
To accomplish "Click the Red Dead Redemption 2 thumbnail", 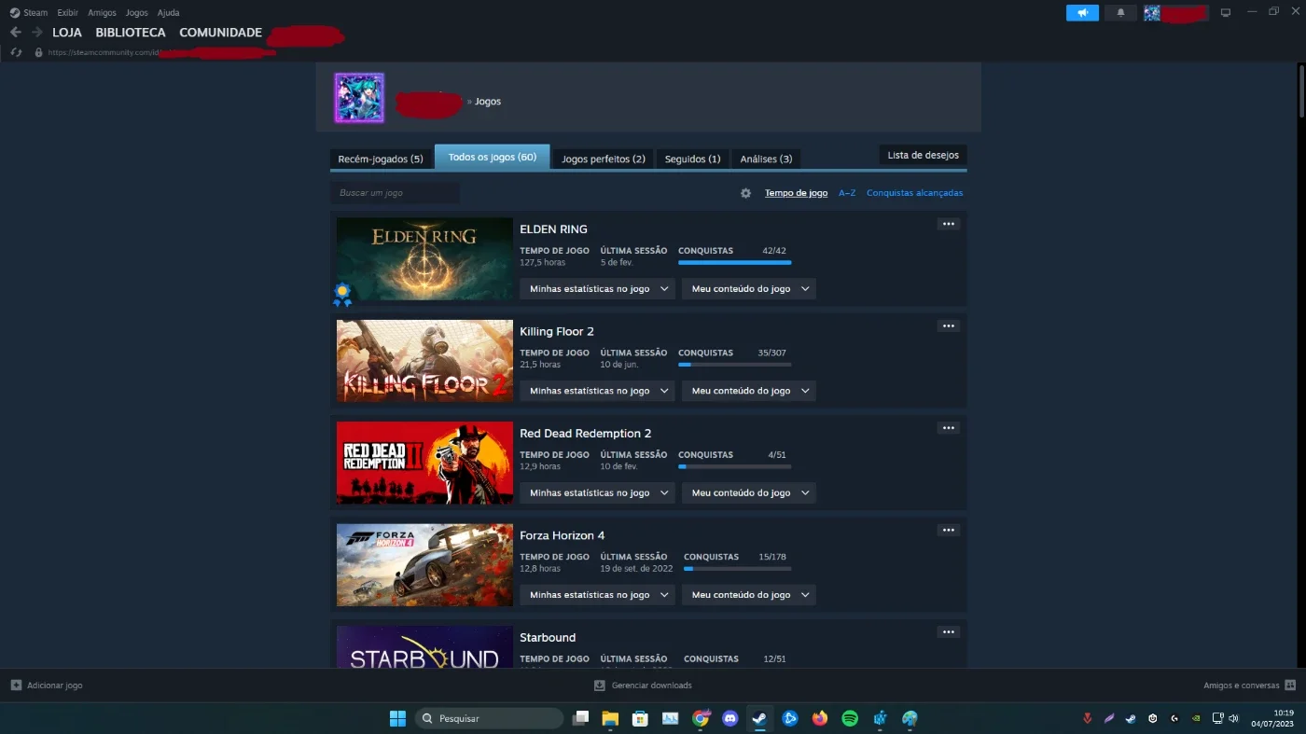I will 424,463.
